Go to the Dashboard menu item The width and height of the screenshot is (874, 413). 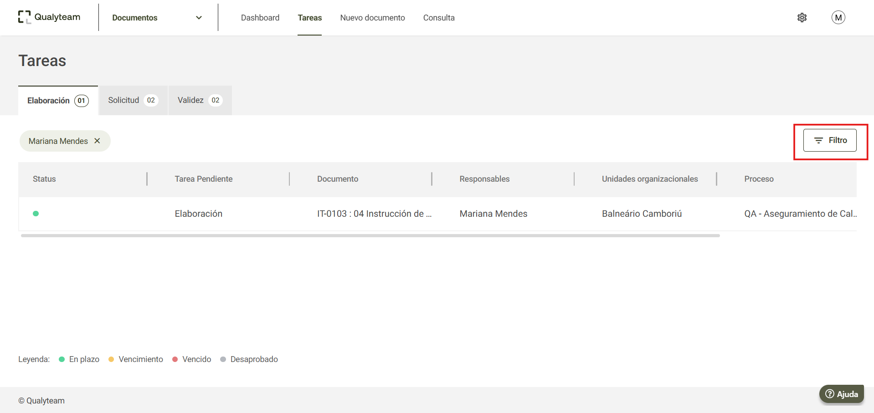(260, 18)
